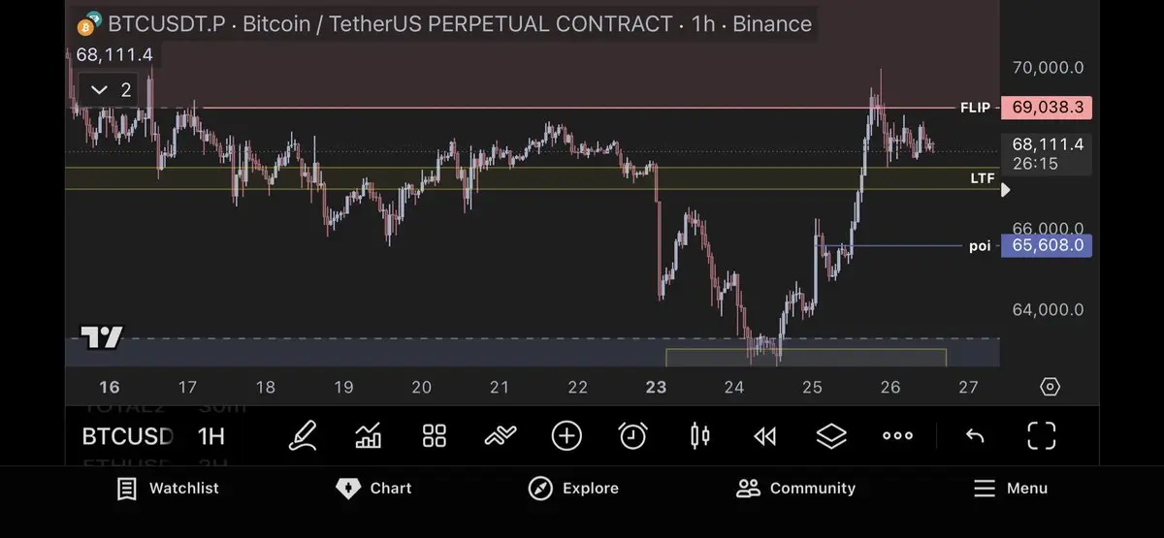Expand the collapsed legend showing 2
This screenshot has width=1164, height=538.
pyautogui.click(x=112, y=90)
